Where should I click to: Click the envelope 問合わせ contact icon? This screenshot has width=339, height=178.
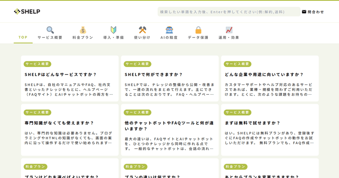coord(304,12)
